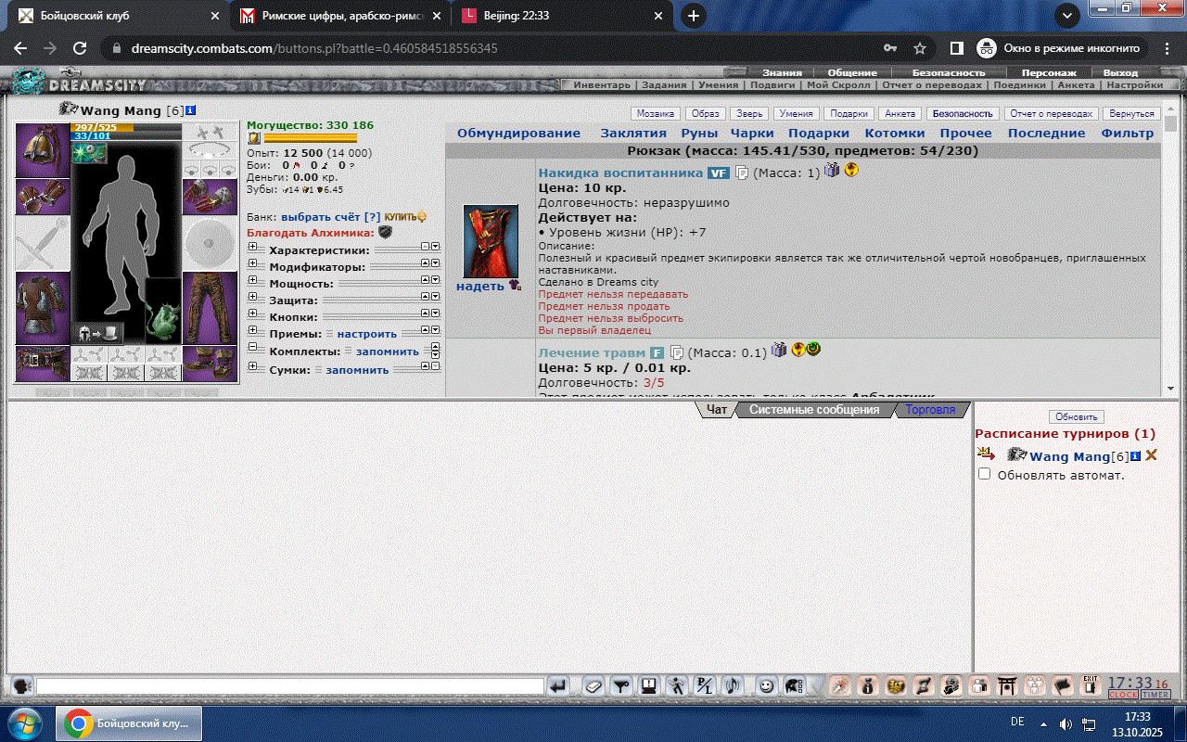Click the chat message input field
The height and width of the screenshot is (742, 1187).
click(x=289, y=686)
